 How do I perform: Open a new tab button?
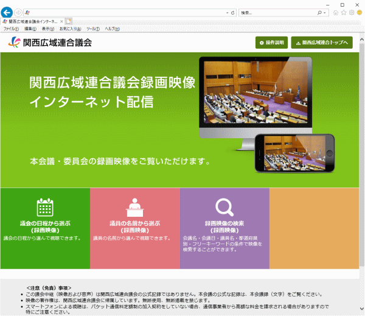[x=68, y=22]
